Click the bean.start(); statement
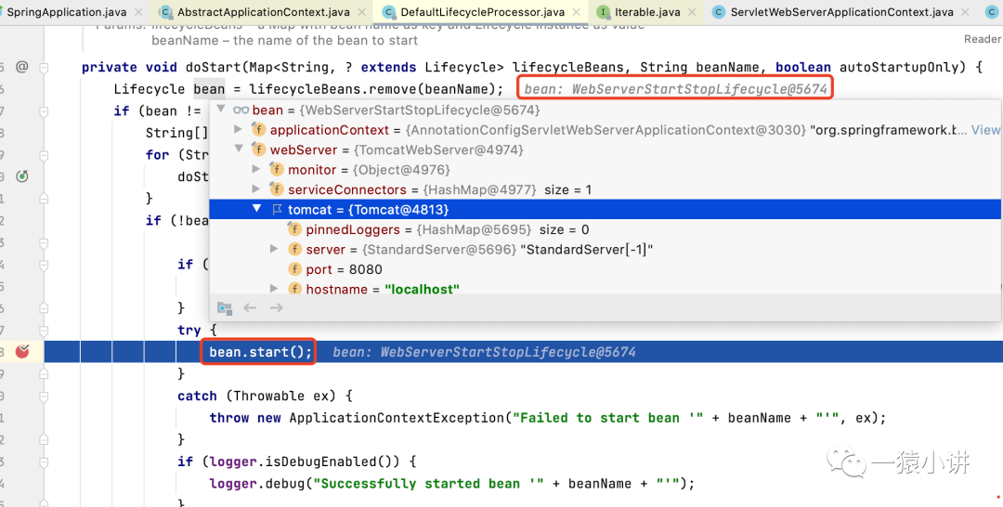This screenshot has width=1003, height=507. click(x=261, y=352)
